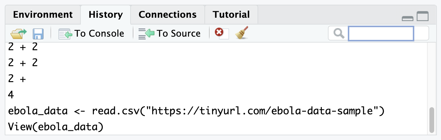Click the magnifying glass search icon
The image size is (441, 140).
[339, 33]
